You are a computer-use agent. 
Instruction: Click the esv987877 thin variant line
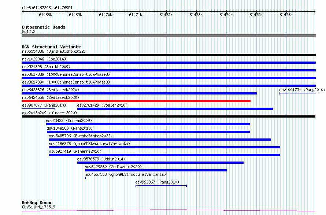point(38,109)
